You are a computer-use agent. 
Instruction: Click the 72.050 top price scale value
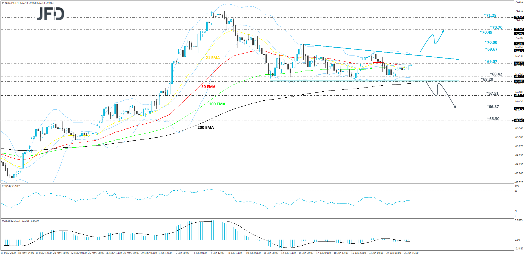click(519, 2)
